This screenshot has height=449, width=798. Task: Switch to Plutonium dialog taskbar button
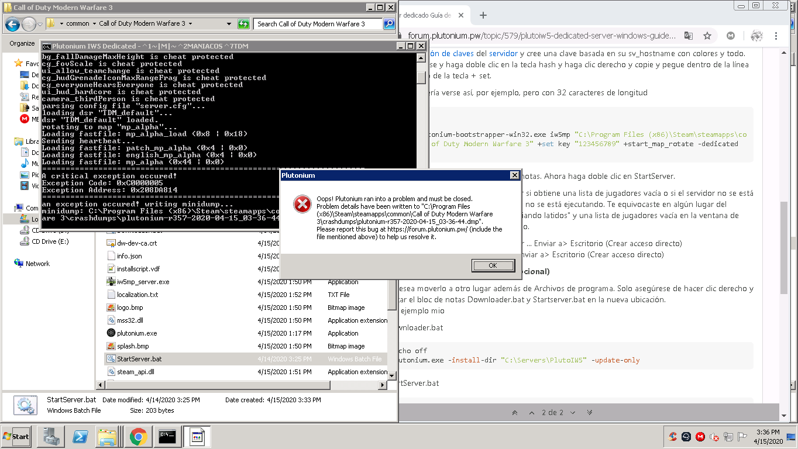pos(197,436)
